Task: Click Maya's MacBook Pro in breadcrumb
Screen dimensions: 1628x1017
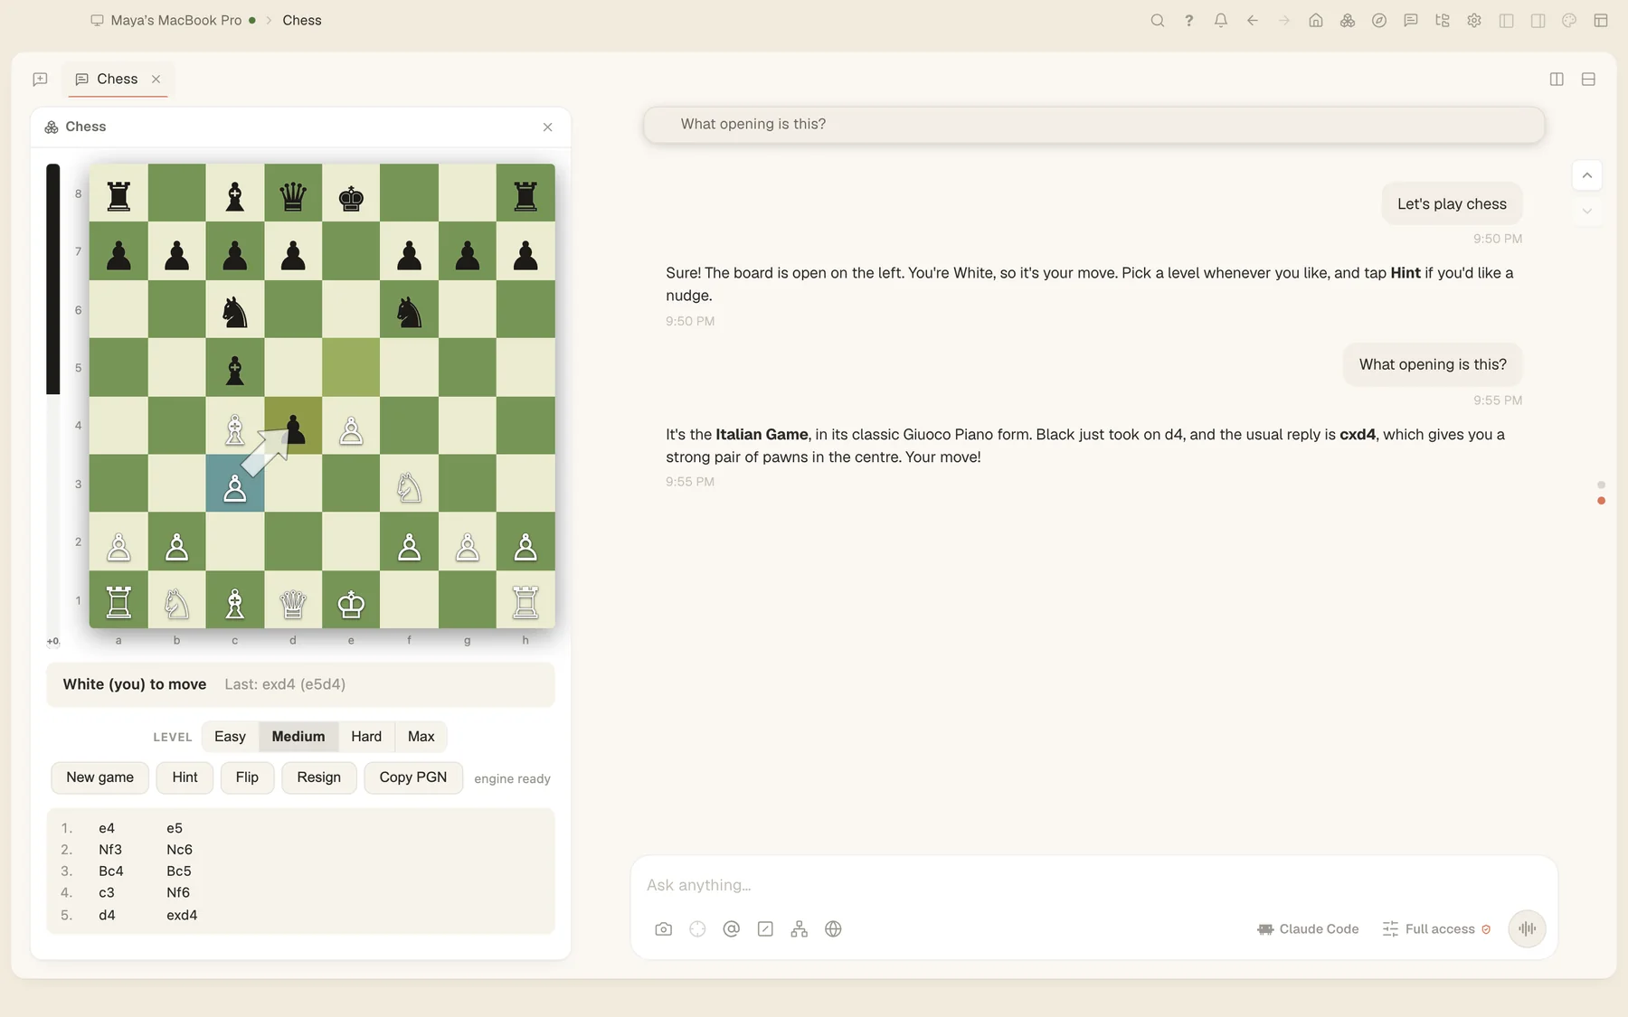Action: [x=175, y=20]
